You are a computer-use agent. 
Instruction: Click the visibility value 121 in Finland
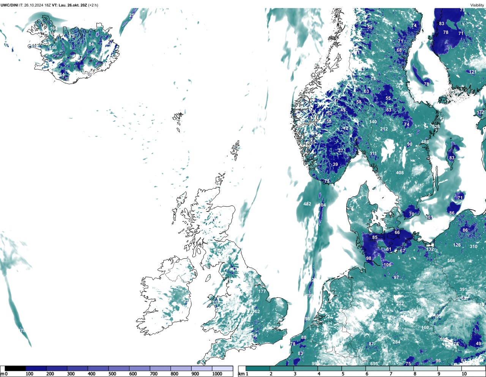pos(472,72)
